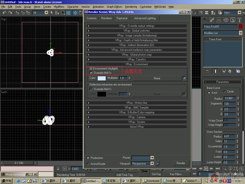Click the Render button
This screenshot has width=245, height=184.
pyautogui.click(x=181, y=163)
